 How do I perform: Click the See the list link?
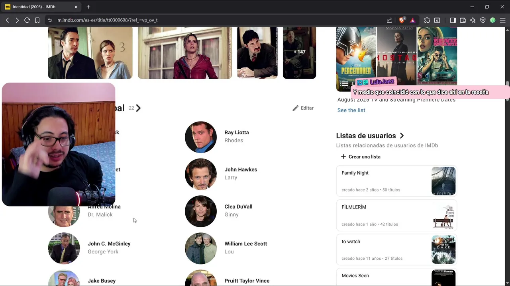click(351, 110)
